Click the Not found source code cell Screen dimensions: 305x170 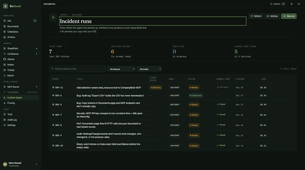(223, 87)
